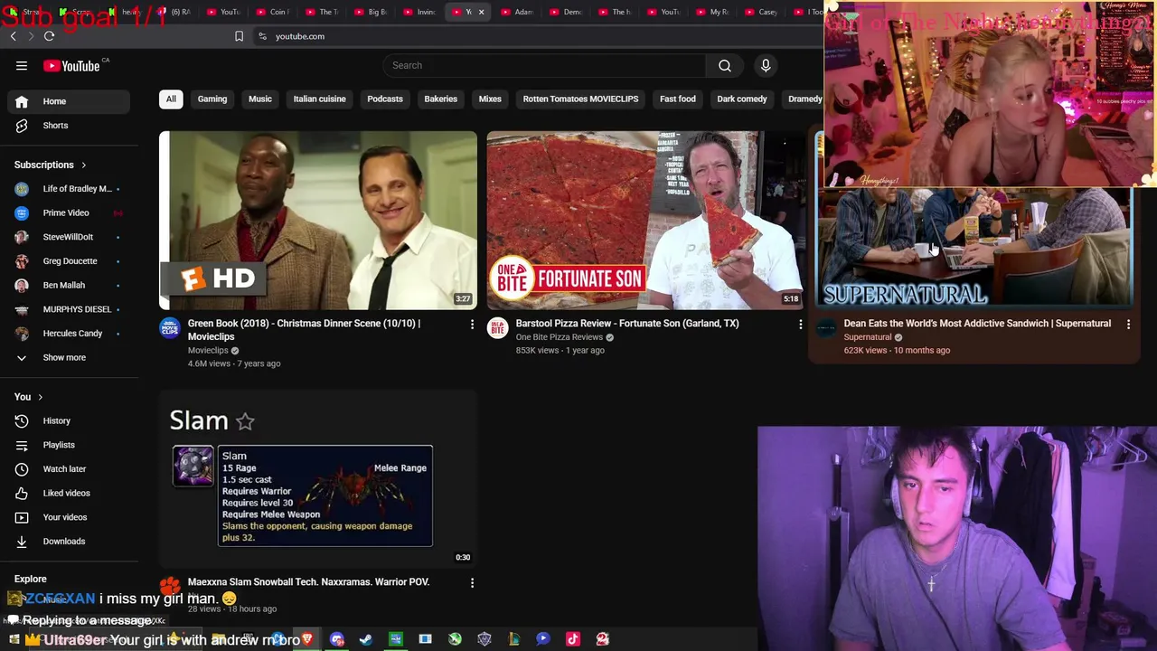Screen dimensions: 1157x651
Task: Click the Windows Start button
Action: point(14,639)
